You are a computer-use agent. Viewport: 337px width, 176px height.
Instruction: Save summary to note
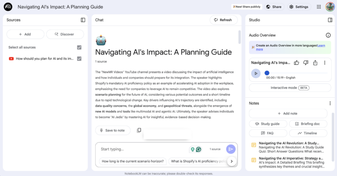(x=113, y=130)
